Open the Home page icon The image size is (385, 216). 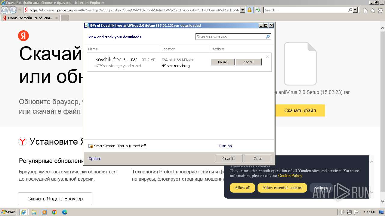click(x=365, y=10)
